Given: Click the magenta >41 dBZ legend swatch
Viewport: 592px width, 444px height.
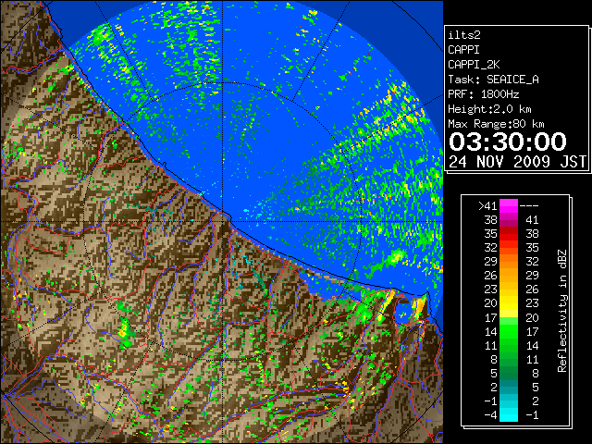Looking at the screenshot, I should tap(509, 205).
